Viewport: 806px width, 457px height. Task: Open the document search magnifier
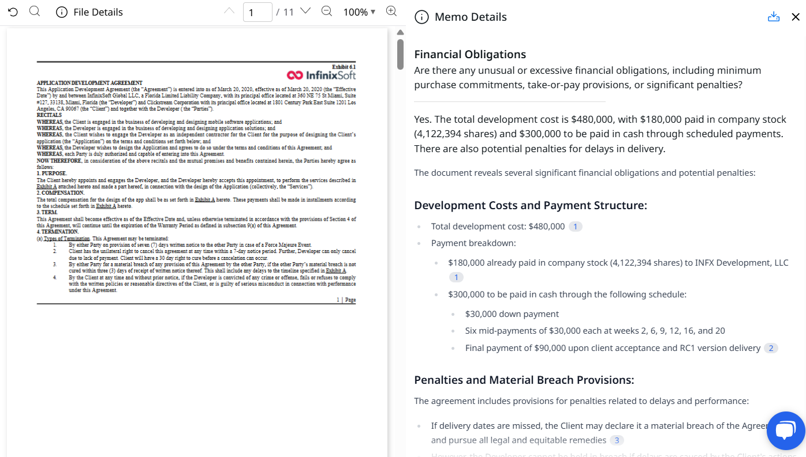(x=35, y=12)
